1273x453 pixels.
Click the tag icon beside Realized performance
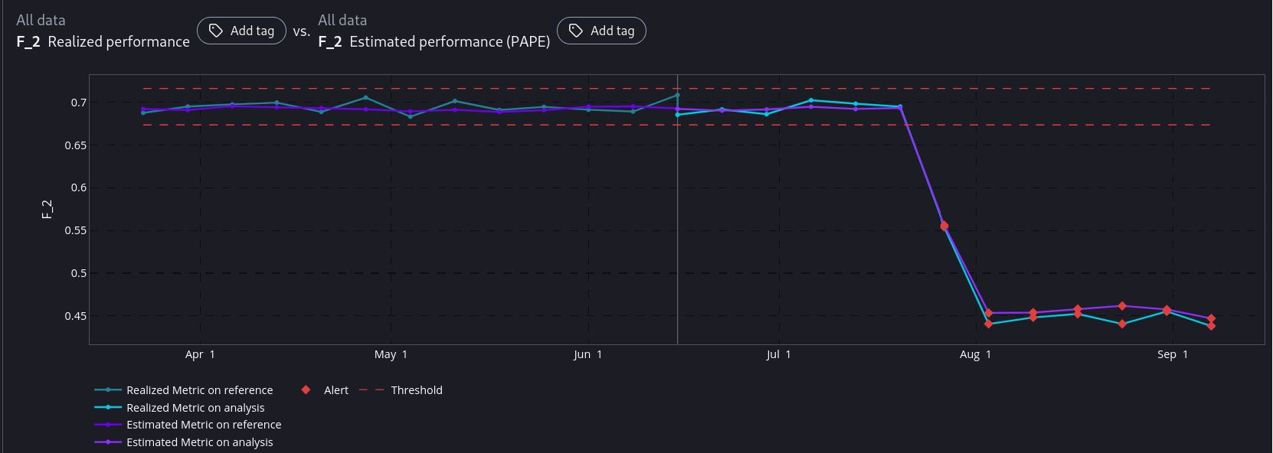coord(216,31)
